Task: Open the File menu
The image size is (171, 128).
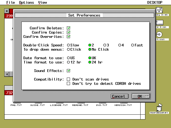Action: 11,2
